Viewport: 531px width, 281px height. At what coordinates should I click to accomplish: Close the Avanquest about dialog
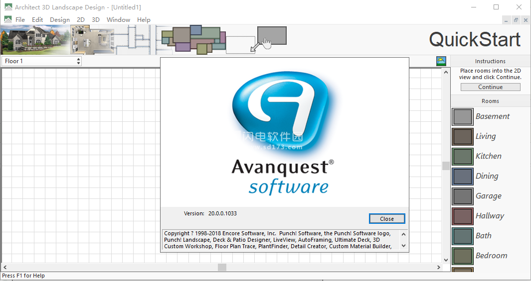point(386,219)
